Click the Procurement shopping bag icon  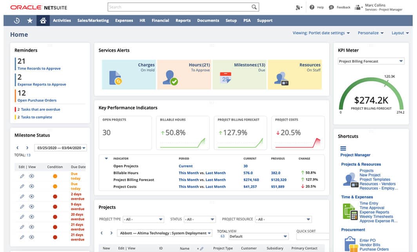[351, 244]
